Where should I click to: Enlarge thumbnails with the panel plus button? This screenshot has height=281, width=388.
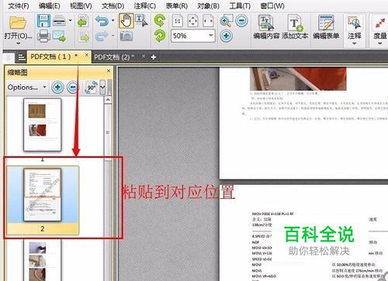[57, 87]
